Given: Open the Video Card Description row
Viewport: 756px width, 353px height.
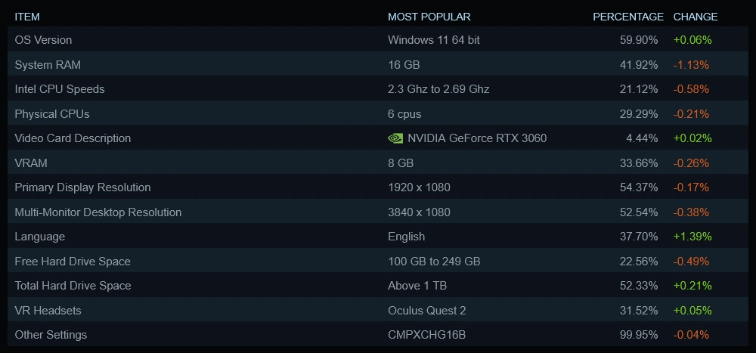Looking at the screenshot, I should pos(73,138).
